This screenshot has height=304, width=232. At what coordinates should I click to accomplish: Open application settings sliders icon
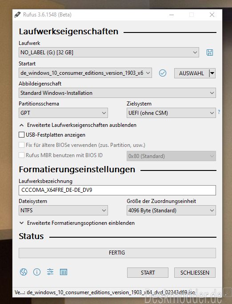[50, 272]
